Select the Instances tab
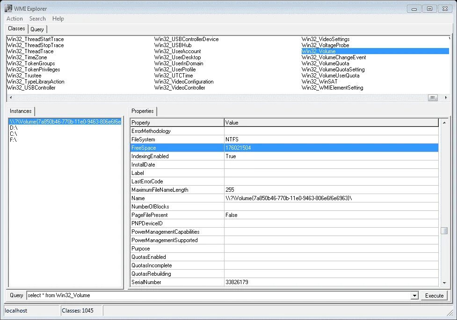This screenshot has width=457, height=320. click(x=21, y=111)
